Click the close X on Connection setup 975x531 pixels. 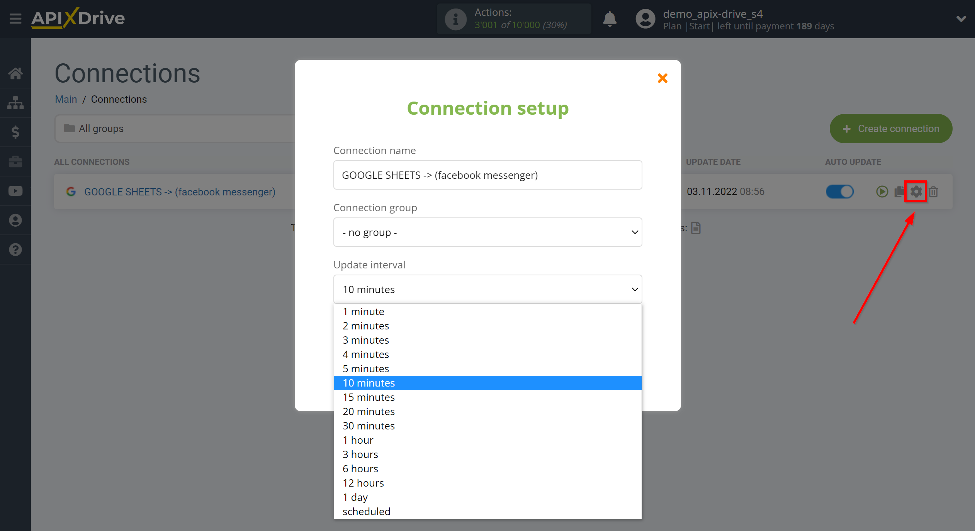[662, 78]
